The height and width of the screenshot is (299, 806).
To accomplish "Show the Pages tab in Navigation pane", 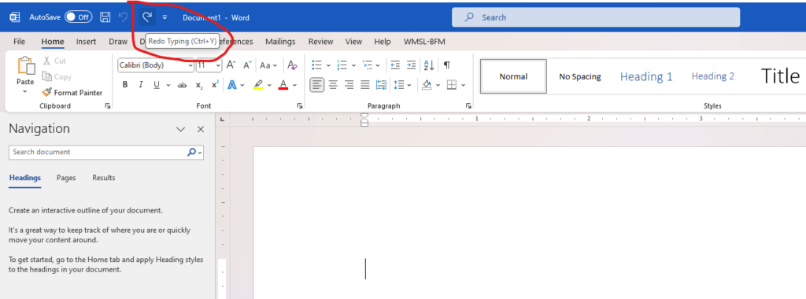I will (x=66, y=178).
